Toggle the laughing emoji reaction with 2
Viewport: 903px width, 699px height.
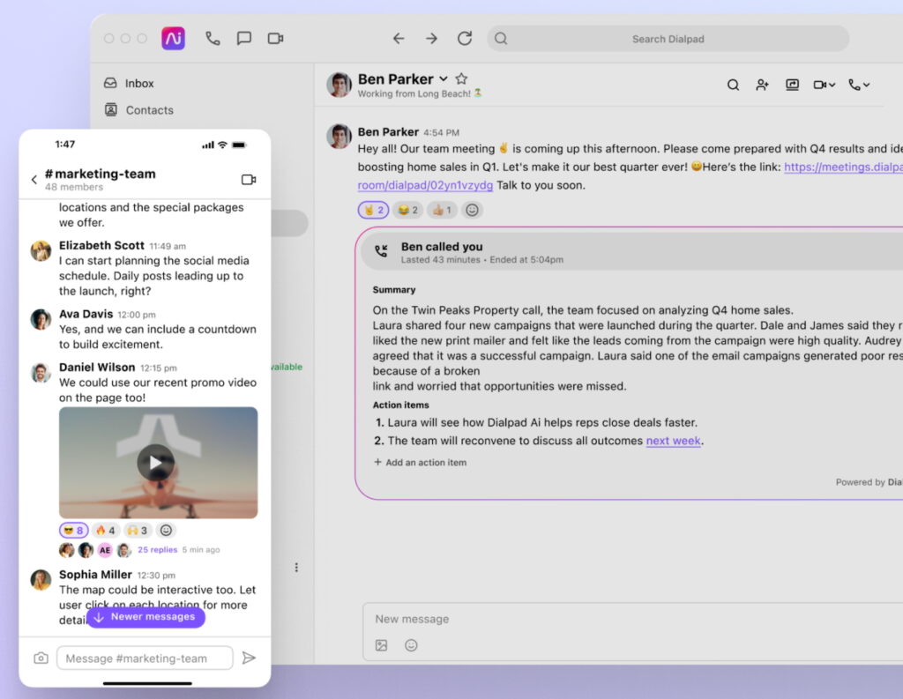[x=407, y=210]
